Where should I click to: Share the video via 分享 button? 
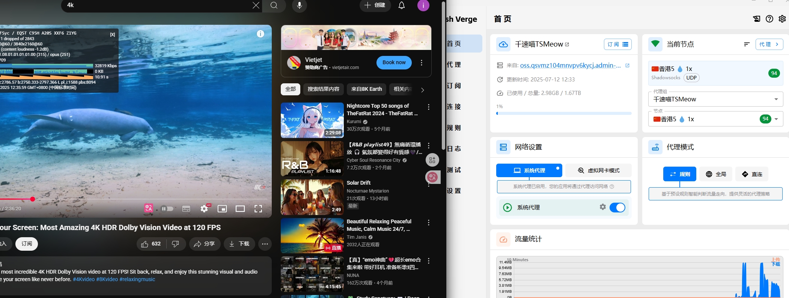pyautogui.click(x=205, y=244)
